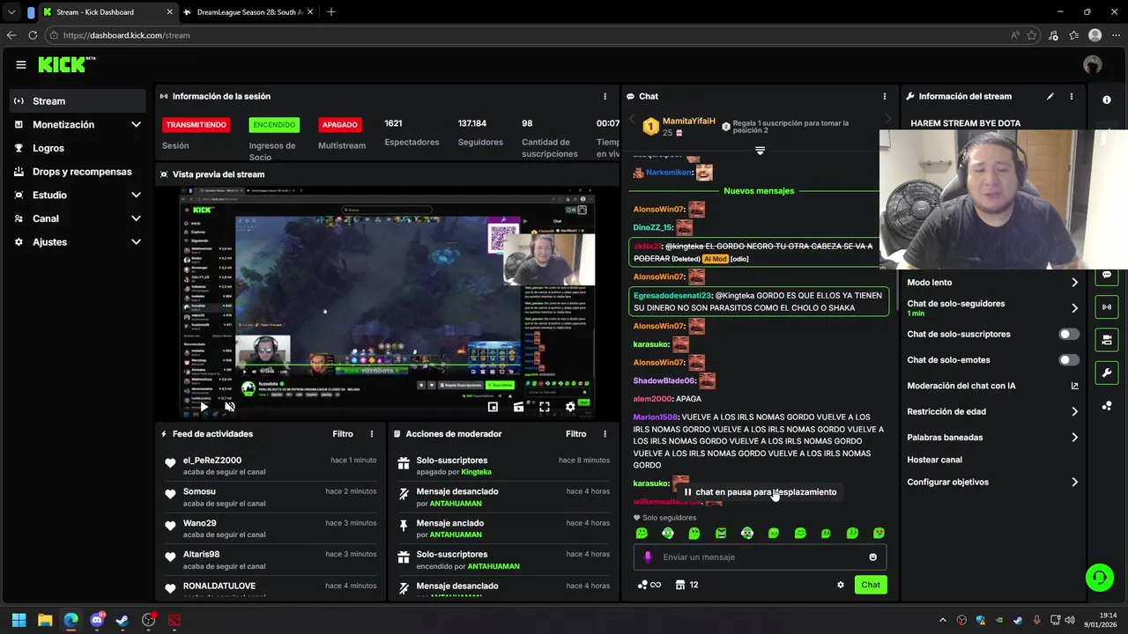Open the channel points icon below chat
Viewport: 1128px width, 634px height.
(x=649, y=585)
